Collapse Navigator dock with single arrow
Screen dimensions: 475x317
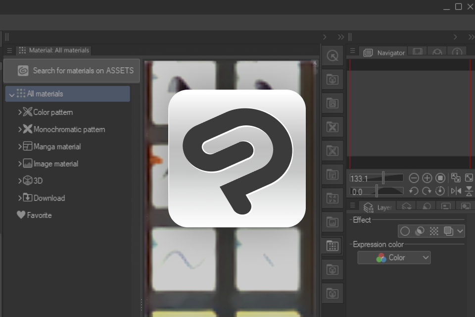[x=455, y=37]
